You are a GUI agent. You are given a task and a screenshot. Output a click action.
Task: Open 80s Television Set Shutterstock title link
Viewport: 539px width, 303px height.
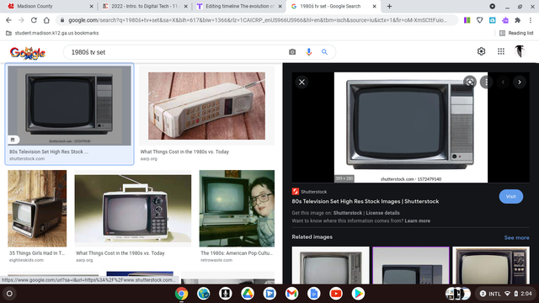pos(365,202)
